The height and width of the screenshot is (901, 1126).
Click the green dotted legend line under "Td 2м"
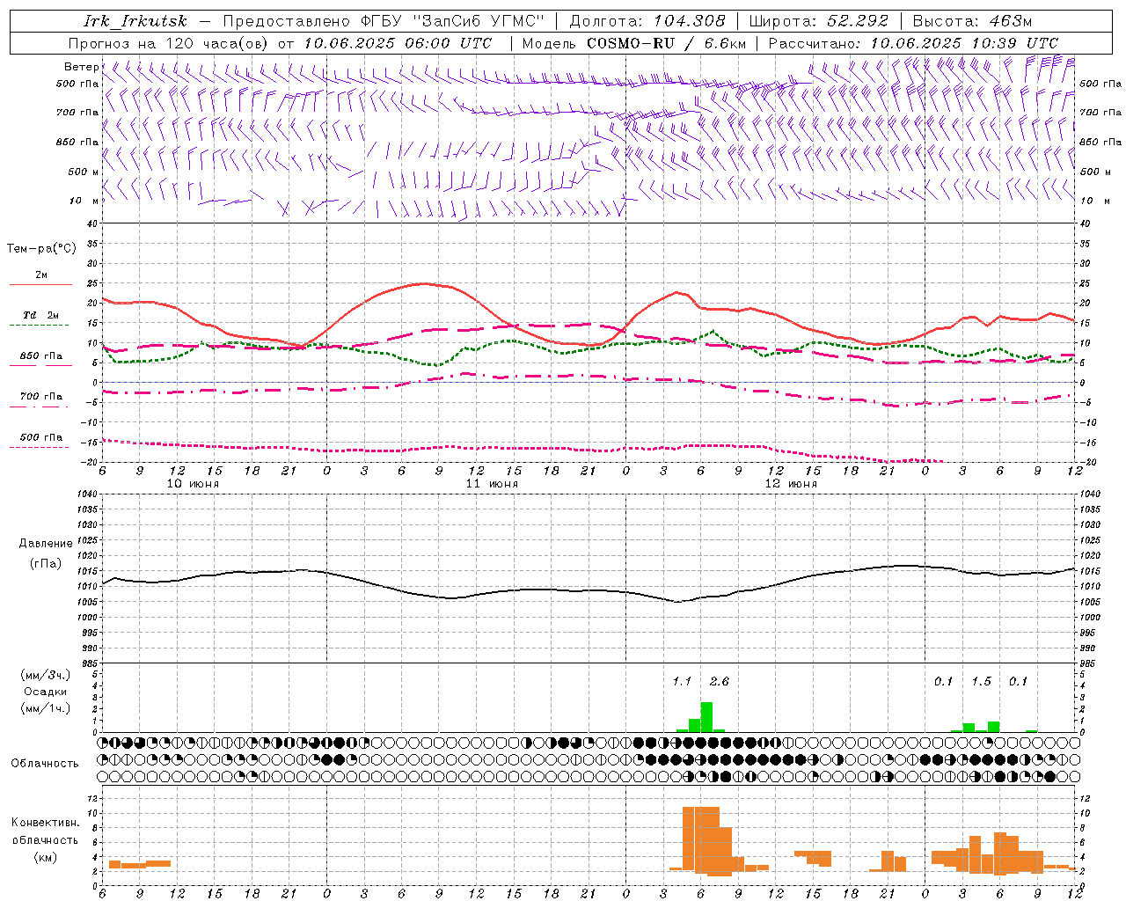[40, 325]
